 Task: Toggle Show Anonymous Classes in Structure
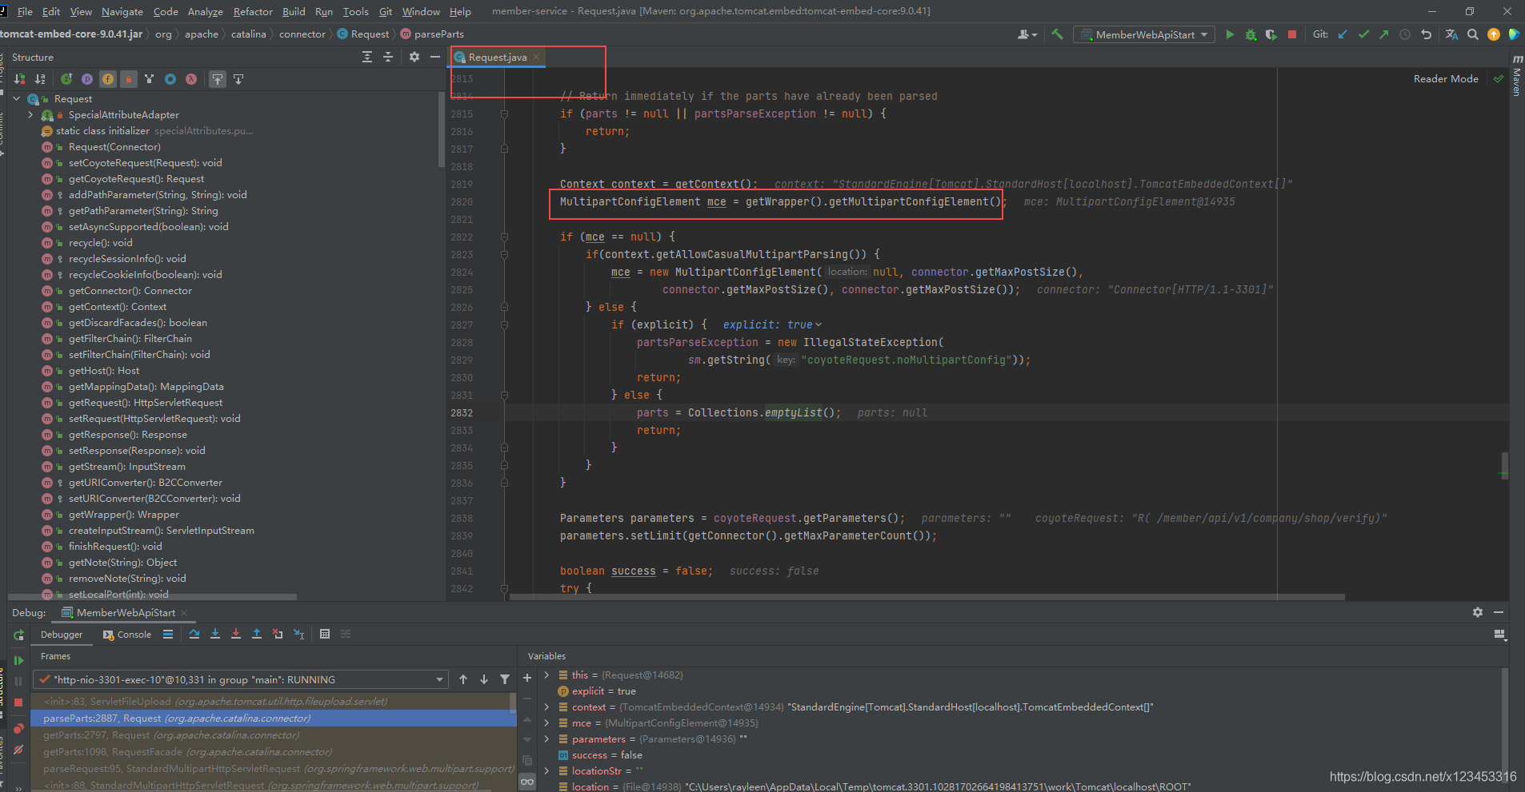point(170,79)
